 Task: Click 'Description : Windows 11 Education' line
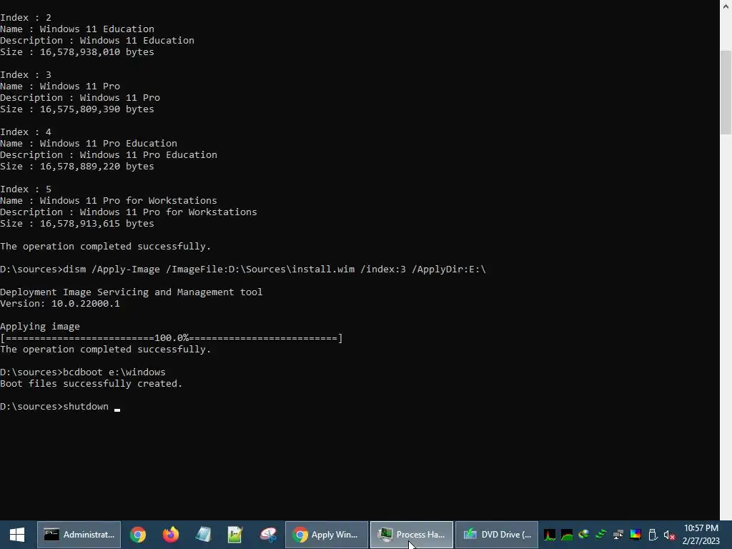[97, 41]
